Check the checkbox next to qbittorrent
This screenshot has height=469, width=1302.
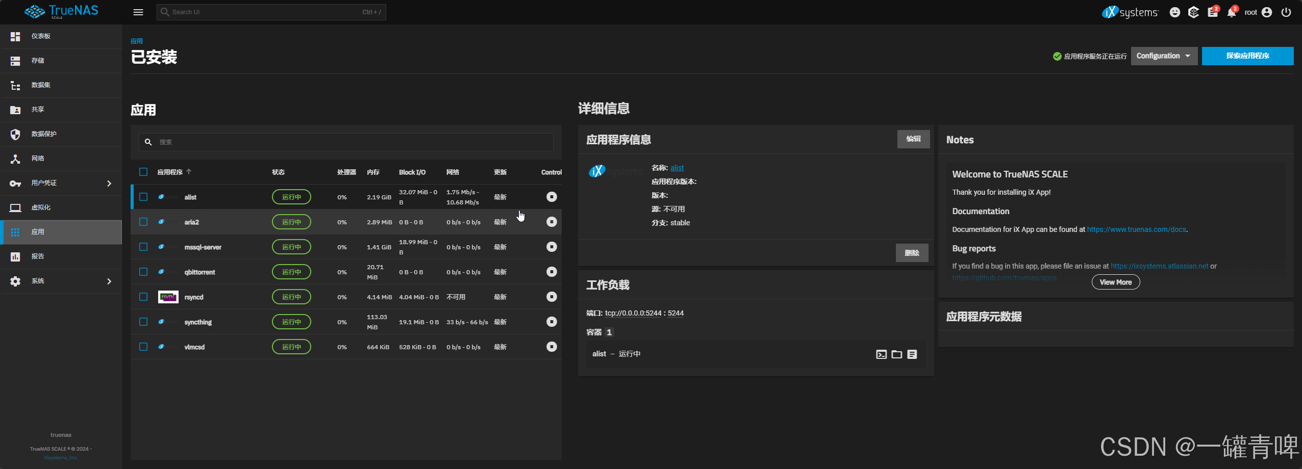pos(143,272)
